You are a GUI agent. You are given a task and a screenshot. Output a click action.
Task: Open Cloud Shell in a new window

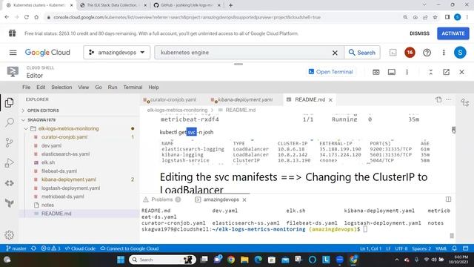[x=446, y=72]
